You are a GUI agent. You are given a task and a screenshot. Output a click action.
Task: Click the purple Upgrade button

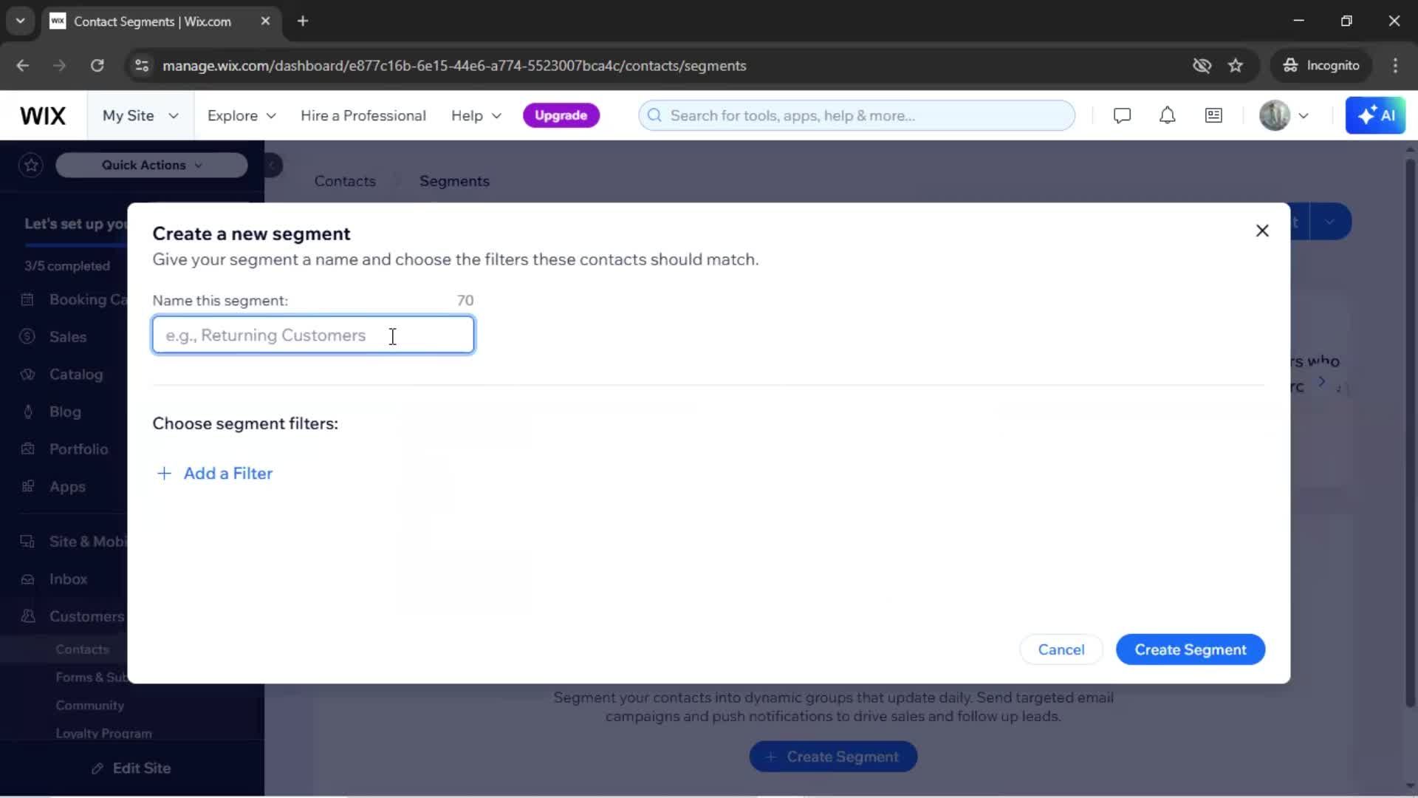click(561, 115)
